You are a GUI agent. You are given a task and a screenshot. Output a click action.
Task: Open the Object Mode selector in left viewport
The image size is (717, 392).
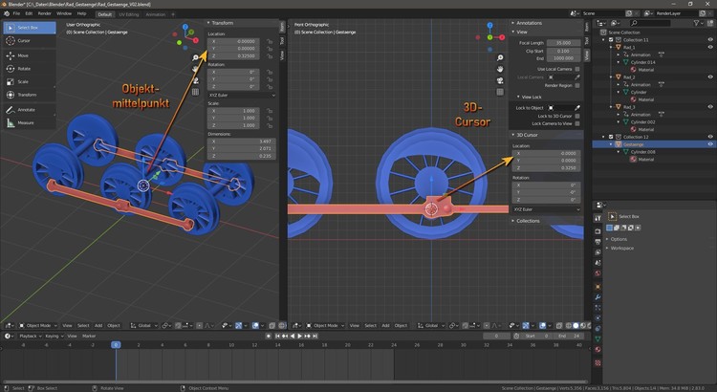[40, 325]
